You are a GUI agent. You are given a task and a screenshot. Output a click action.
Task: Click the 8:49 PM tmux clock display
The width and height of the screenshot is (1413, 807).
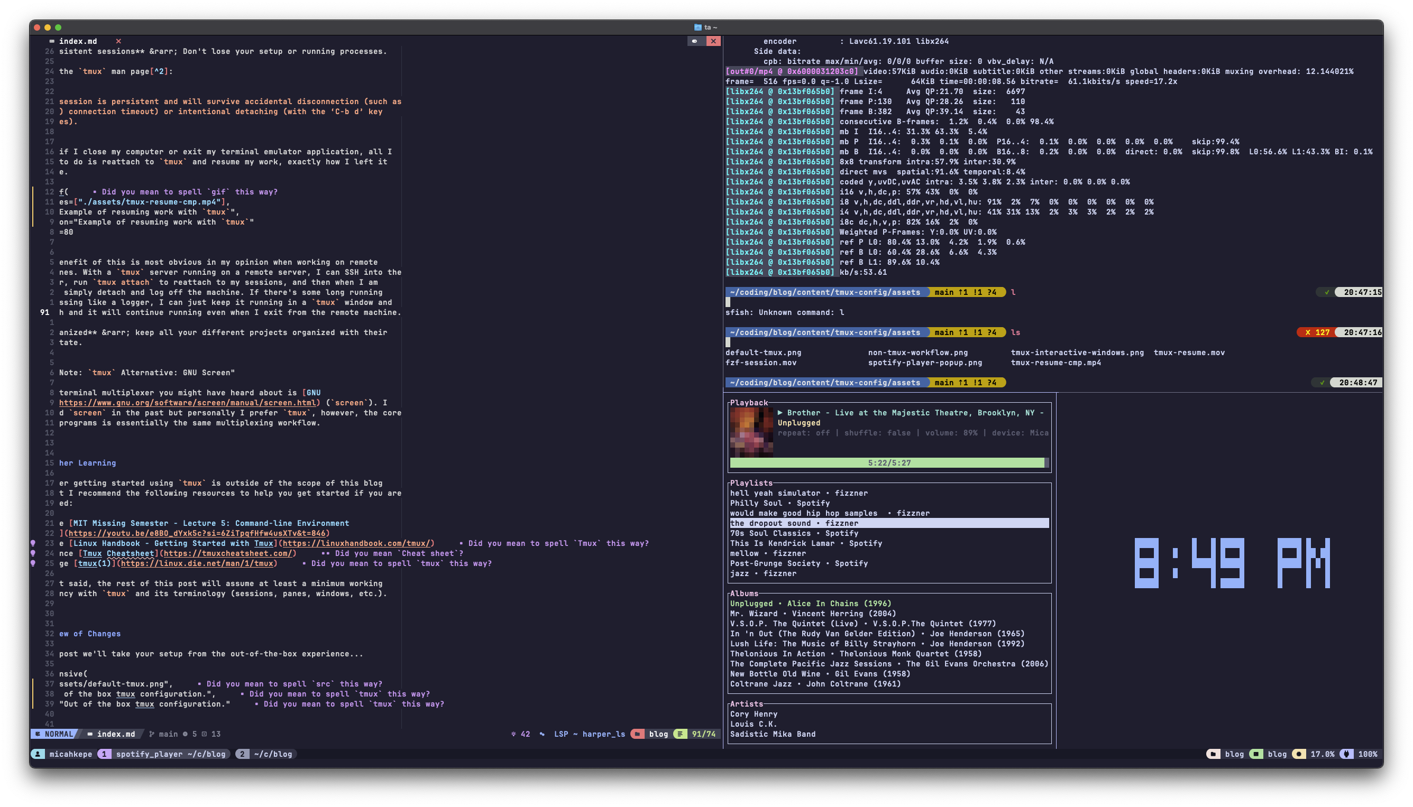[x=1232, y=562]
